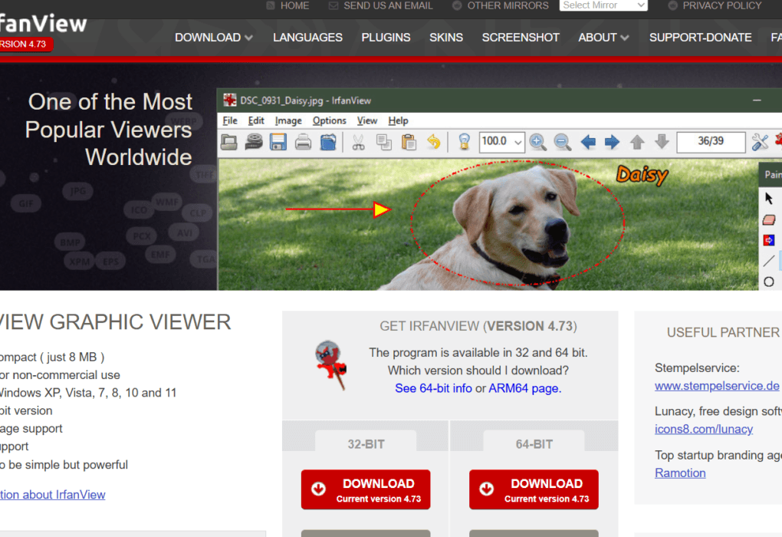Open the Select Mirror dropdown
The height and width of the screenshot is (537, 782).
[603, 5]
